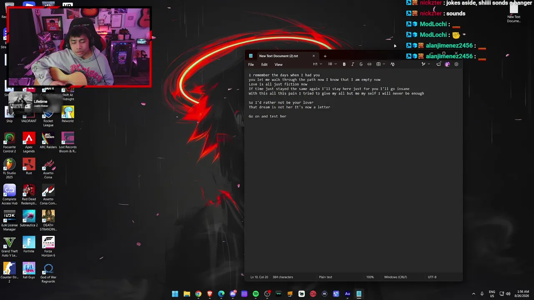This screenshot has width=534, height=300.
Task: Select the Subnautica 2 desktop shortcut
Action: (29, 219)
